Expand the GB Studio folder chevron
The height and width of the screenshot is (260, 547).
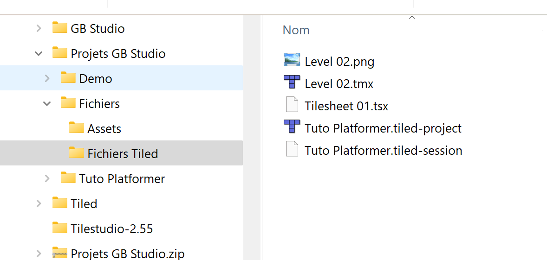pyautogui.click(x=39, y=28)
